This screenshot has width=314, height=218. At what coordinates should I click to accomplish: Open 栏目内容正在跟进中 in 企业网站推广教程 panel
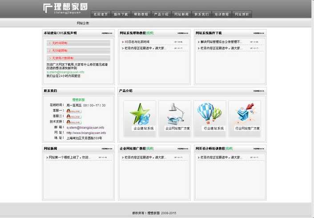point(145,157)
